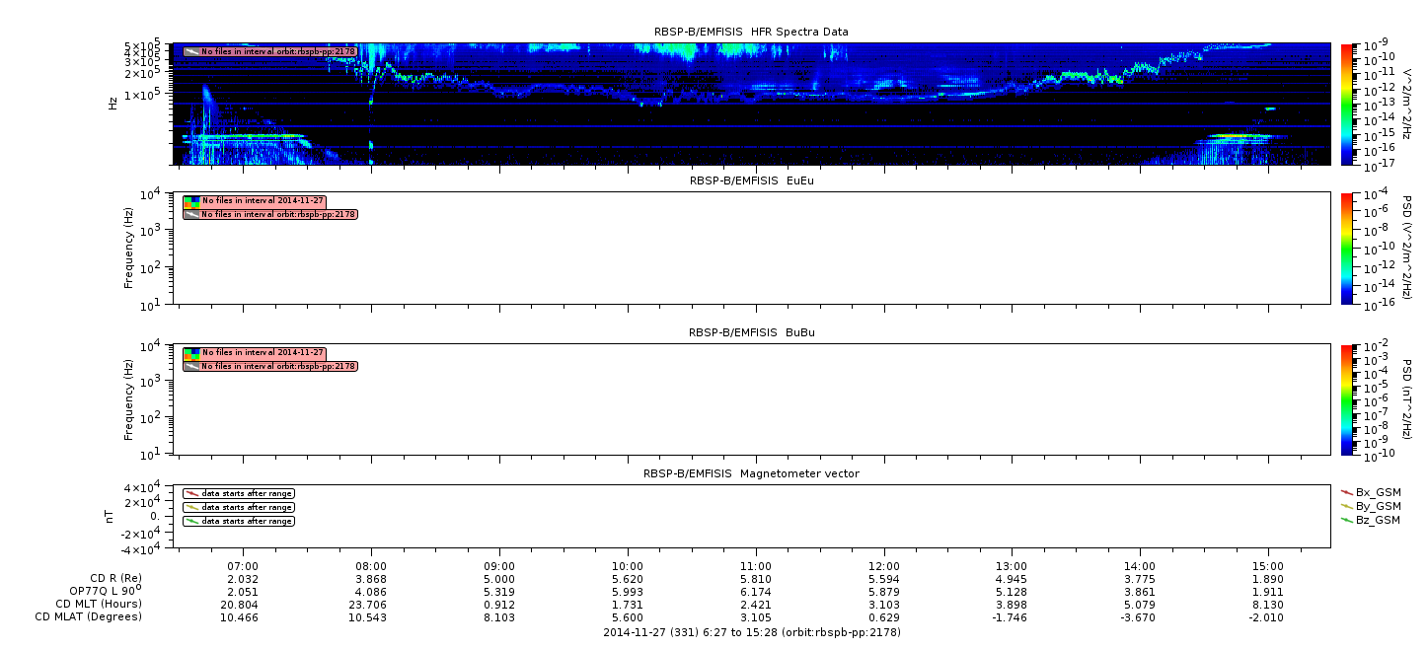This screenshot has height=649, width=1428.
Task: Click EuEu Frequency (Hz) axis label
Action: coord(128,248)
